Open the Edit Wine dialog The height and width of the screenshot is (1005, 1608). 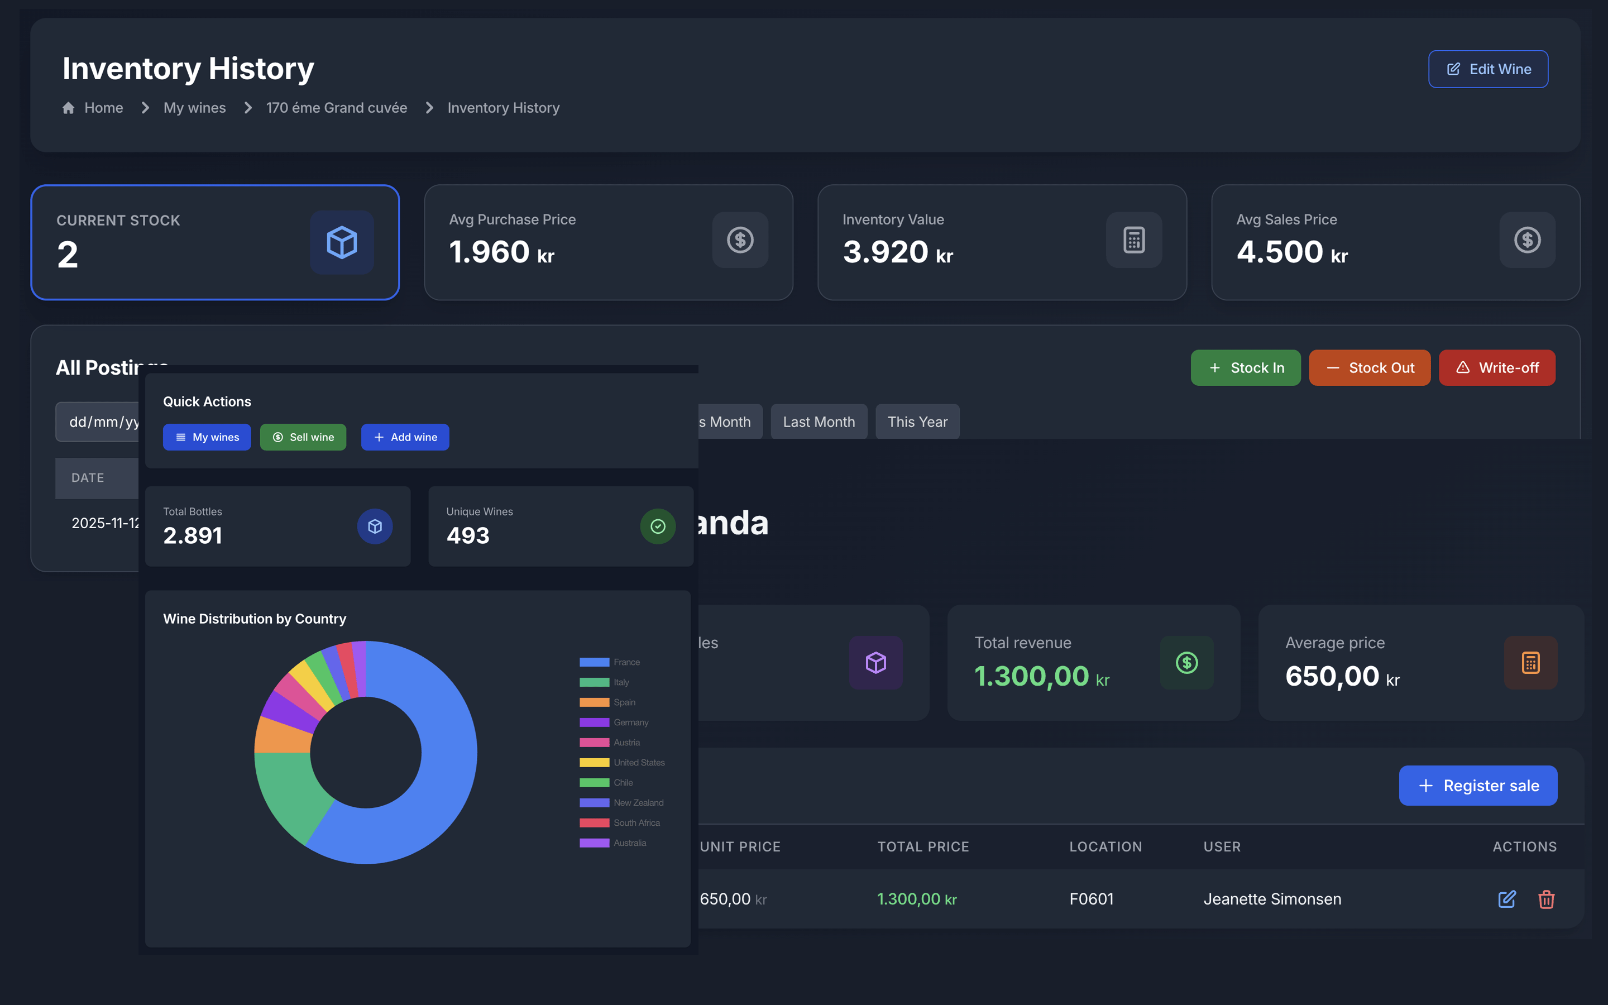(1488, 69)
